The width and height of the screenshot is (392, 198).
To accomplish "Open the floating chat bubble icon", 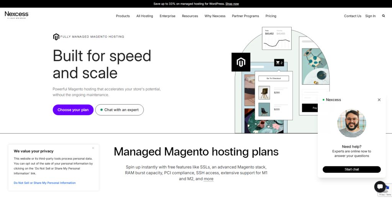I will pos(380,187).
